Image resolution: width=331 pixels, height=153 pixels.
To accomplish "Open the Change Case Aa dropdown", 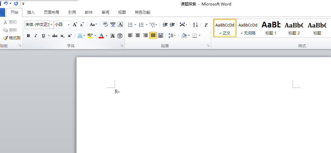I will [94, 25].
